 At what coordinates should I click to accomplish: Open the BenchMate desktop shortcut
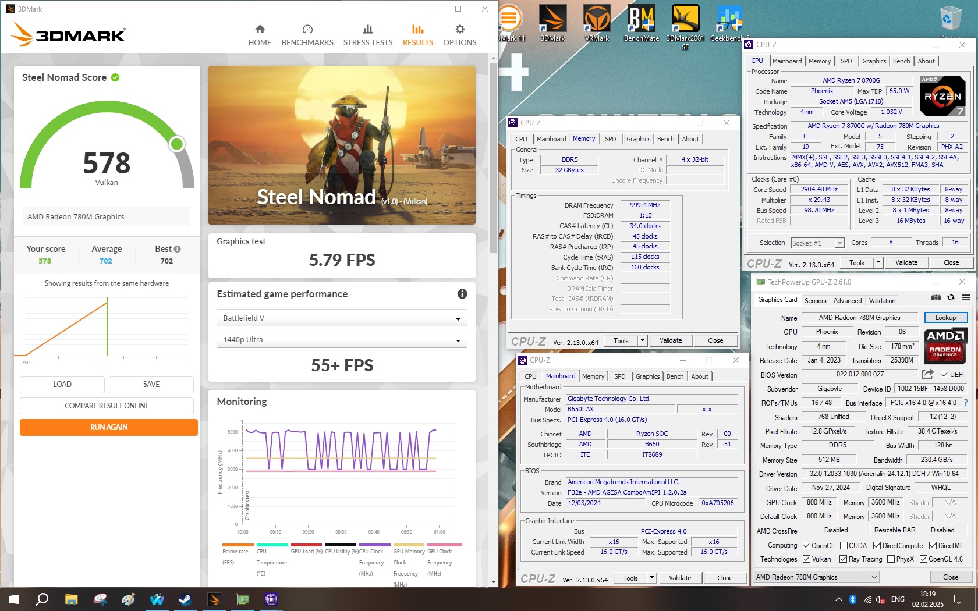tap(642, 23)
